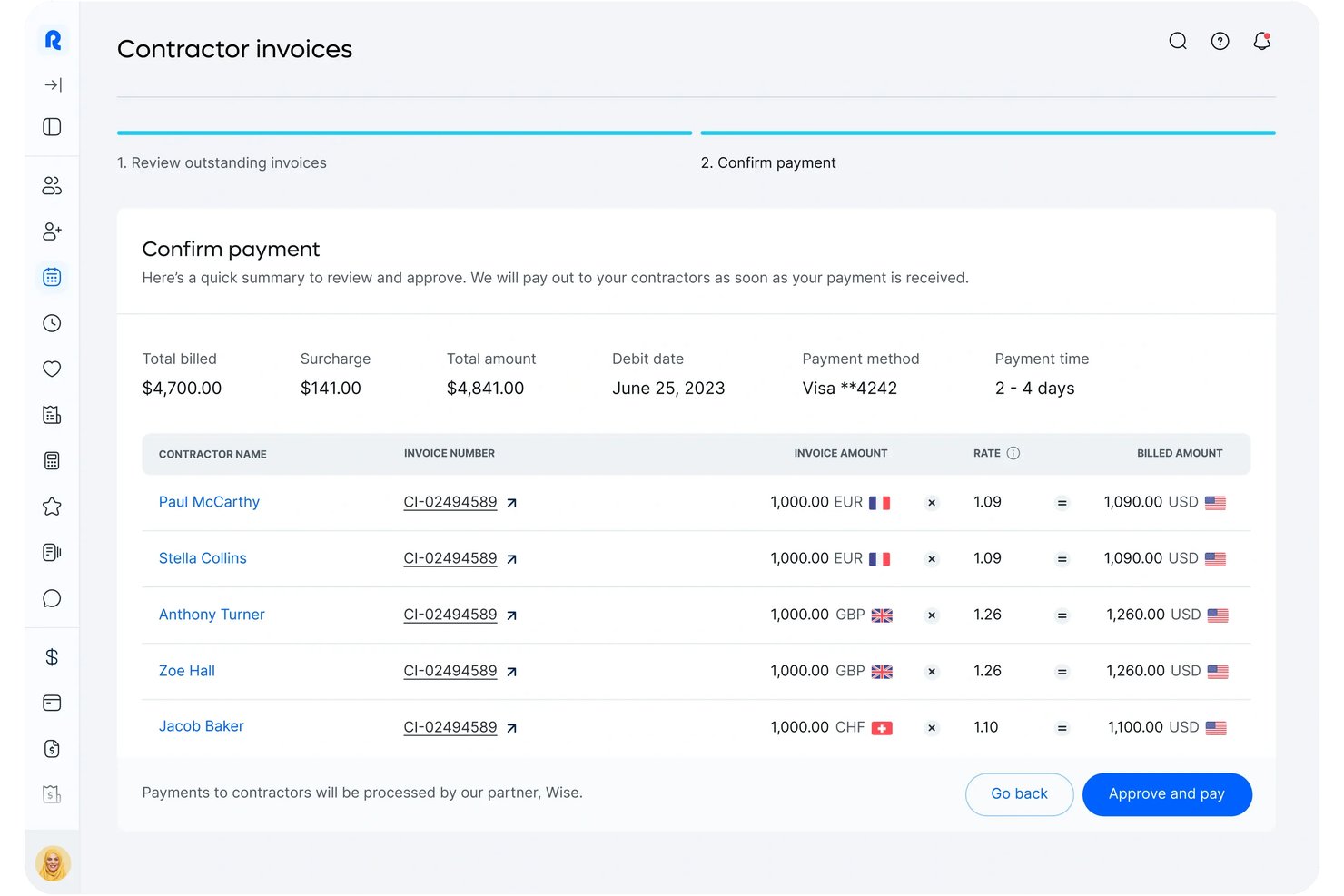This screenshot has height=896, width=1344.
Task: Click the $4,841.00 total amount value
Action: (486, 389)
